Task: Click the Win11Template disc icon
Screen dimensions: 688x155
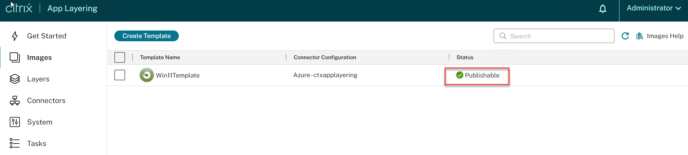Action: [146, 75]
